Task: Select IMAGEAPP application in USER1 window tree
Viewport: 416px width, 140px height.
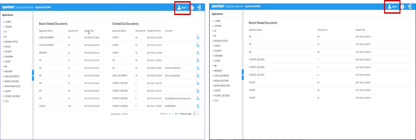Action: point(218,71)
